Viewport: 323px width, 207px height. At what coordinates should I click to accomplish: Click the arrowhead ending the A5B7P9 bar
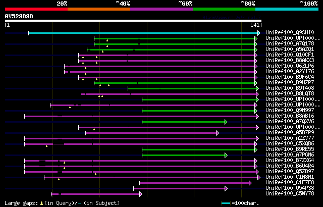coord(218,133)
